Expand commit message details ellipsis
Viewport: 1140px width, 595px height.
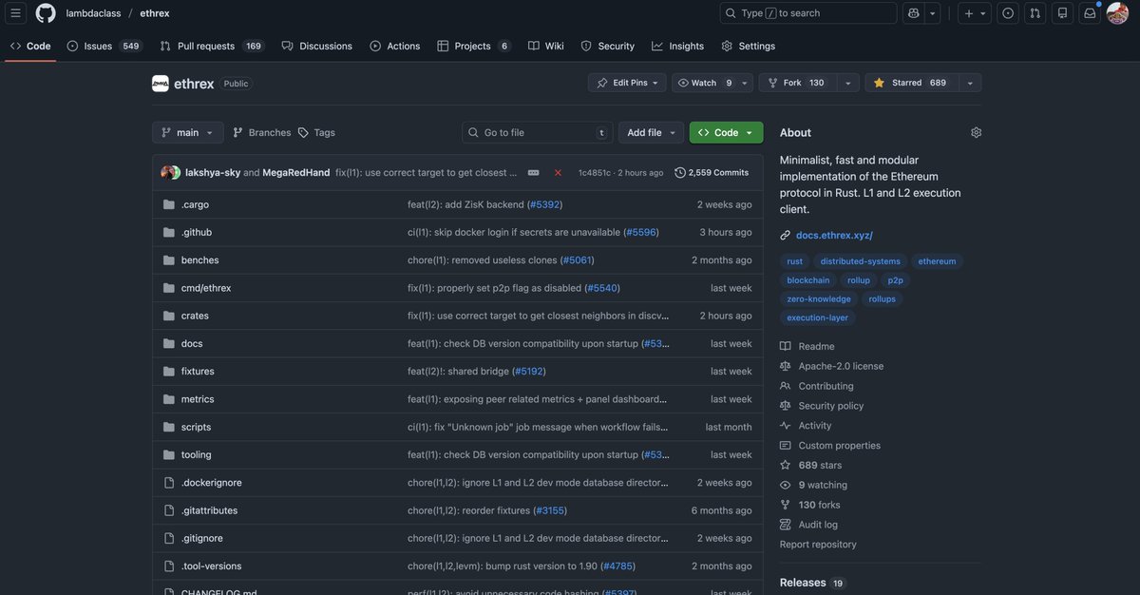click(533, 173)
